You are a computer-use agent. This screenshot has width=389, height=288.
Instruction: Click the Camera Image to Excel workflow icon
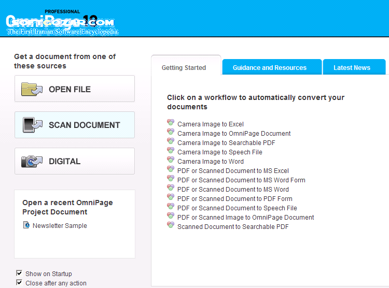click(x=171, y=123)
